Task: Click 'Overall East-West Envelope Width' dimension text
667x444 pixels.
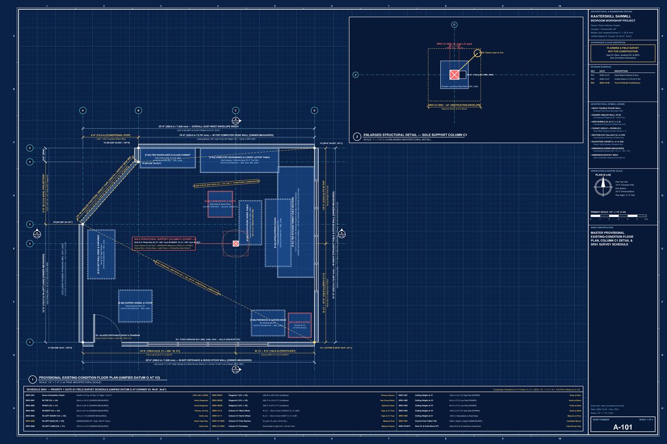Action: [x=199, y=126]
